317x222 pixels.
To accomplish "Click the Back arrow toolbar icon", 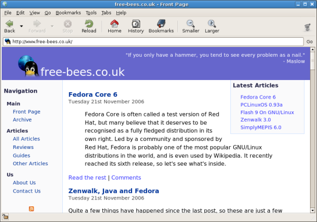I will tap(9, 24).
